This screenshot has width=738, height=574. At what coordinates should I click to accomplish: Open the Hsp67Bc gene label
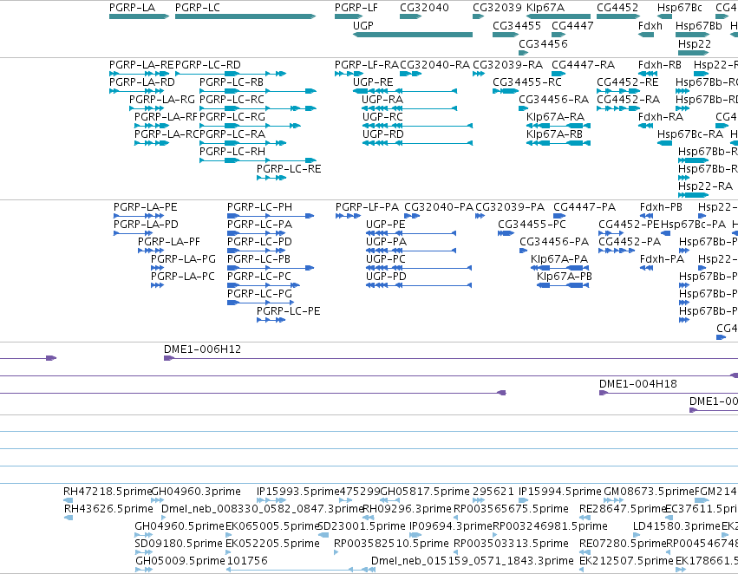click(679, 8)
